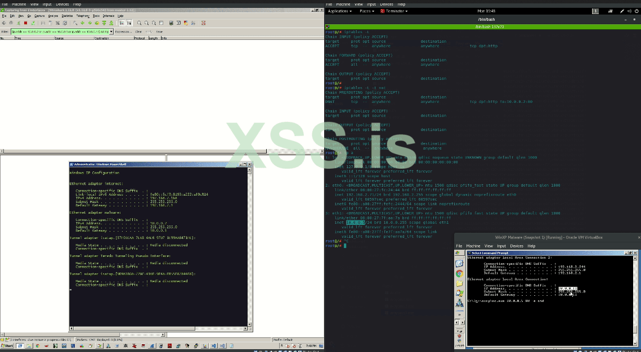
Task: Click Profile: Default in Wireshark status bar
Action: [283, 340]
